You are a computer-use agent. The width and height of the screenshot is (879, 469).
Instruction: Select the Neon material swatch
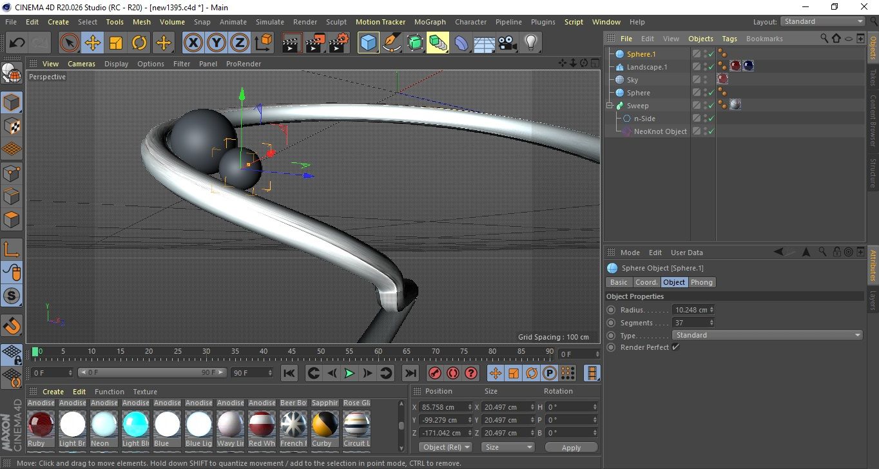click(104, 425)
